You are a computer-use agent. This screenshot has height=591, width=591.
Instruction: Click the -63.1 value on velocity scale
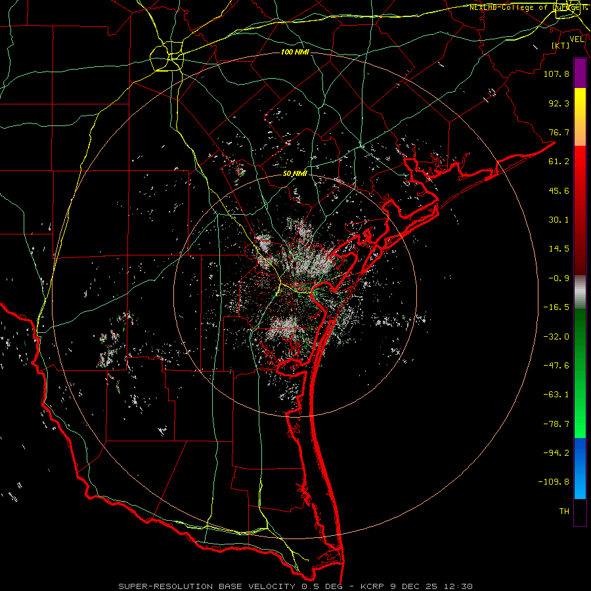(556, 395)
